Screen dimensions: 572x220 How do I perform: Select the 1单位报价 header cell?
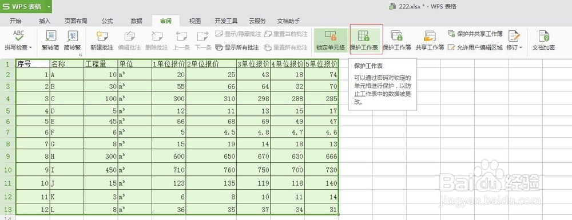click(169, 64)
